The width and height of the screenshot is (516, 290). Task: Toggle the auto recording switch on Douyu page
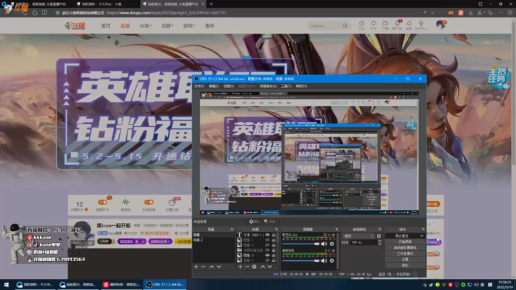coord(149,202)
